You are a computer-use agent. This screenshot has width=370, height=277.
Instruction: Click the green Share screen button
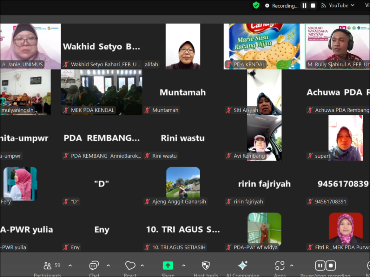pos(168,266)
